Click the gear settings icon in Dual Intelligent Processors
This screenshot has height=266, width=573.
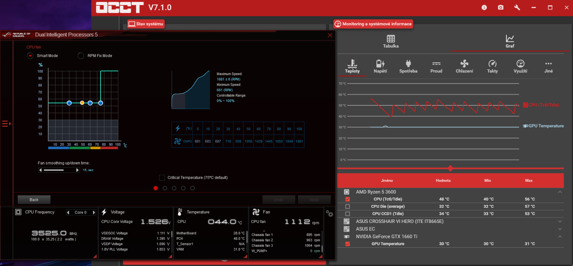tap(329, 214)
